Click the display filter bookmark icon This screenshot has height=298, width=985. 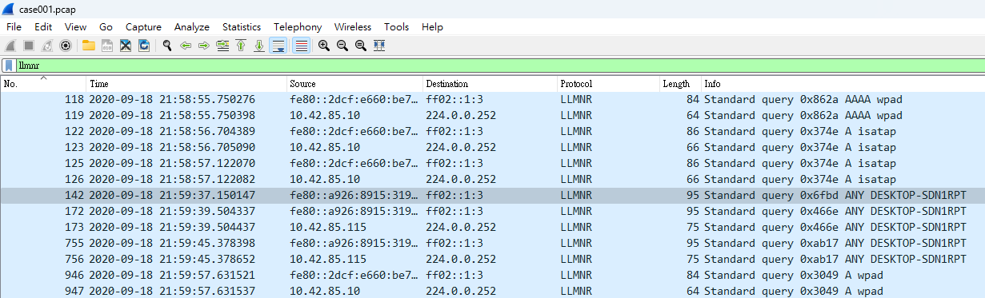pos(8,66)
